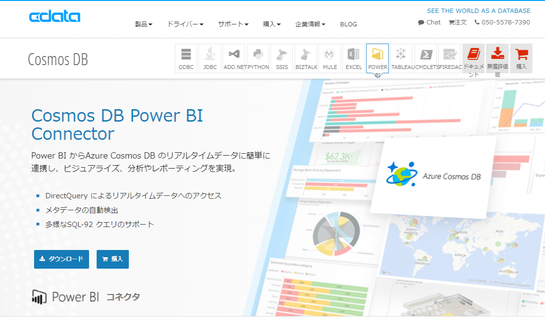Click the 無償評価版 download icon
The width and height of the screenshot is (545, 329).
coord(498,58)
